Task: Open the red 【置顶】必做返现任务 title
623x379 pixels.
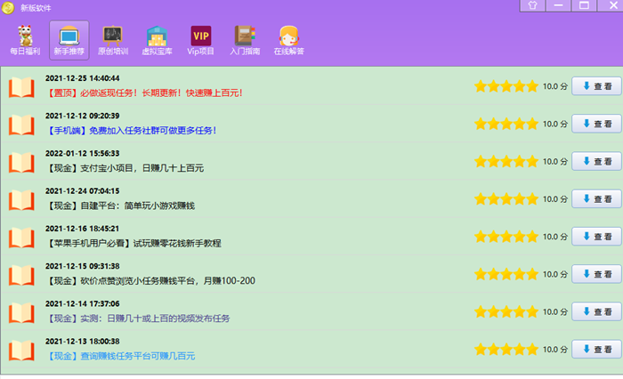Action: [x=144, y=93]
